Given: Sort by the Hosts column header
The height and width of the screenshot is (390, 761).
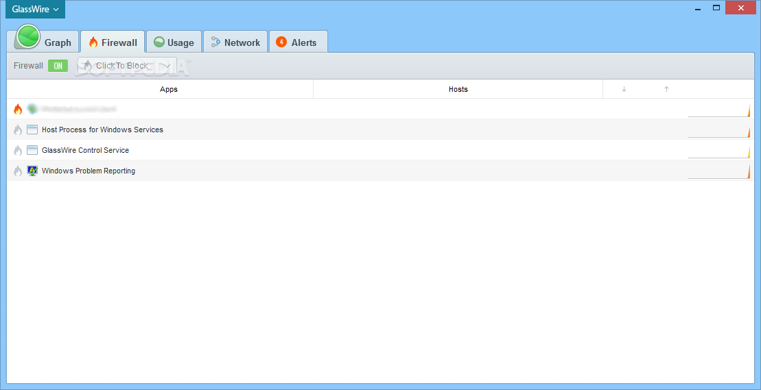Looking at the screenshot, I should pyautogui.click(x=458, y=89).
